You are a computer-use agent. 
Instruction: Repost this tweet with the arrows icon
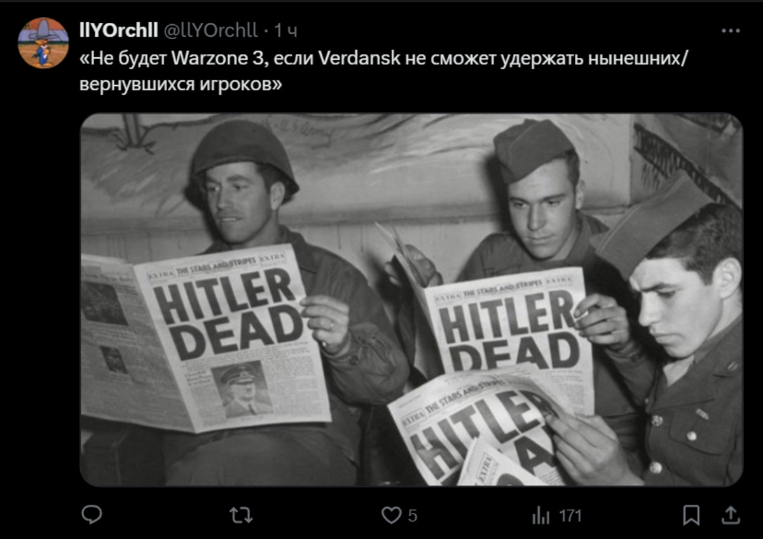tap(240, 515)
